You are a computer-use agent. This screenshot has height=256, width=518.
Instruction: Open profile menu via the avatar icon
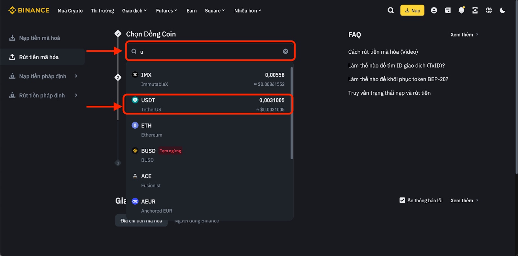434,10
